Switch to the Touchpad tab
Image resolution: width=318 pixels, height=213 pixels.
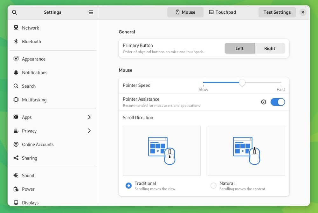pyautogui.click(x=222, y=12)
